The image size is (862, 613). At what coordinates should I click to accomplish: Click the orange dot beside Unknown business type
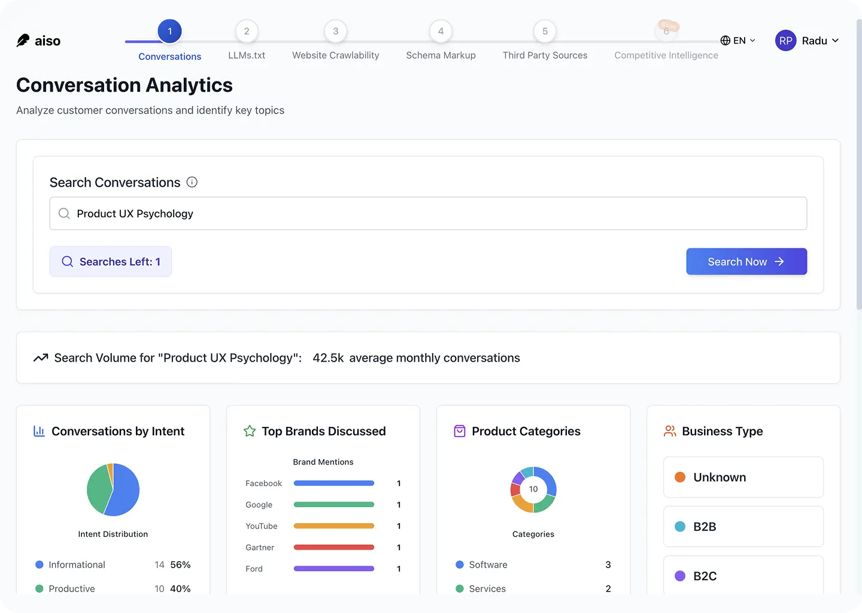click(x=680, y=477)
